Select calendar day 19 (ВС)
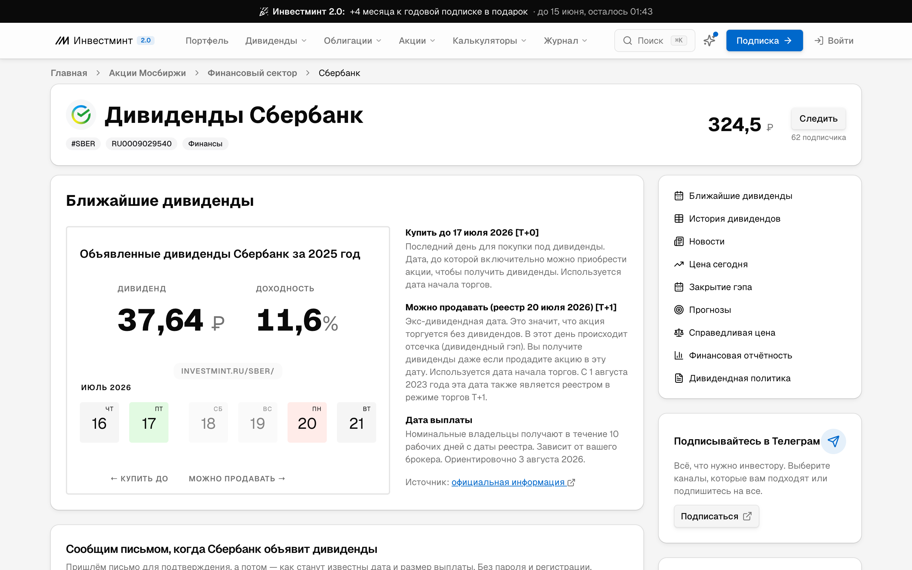Screen dimensions: 912x570 [258, 422]
